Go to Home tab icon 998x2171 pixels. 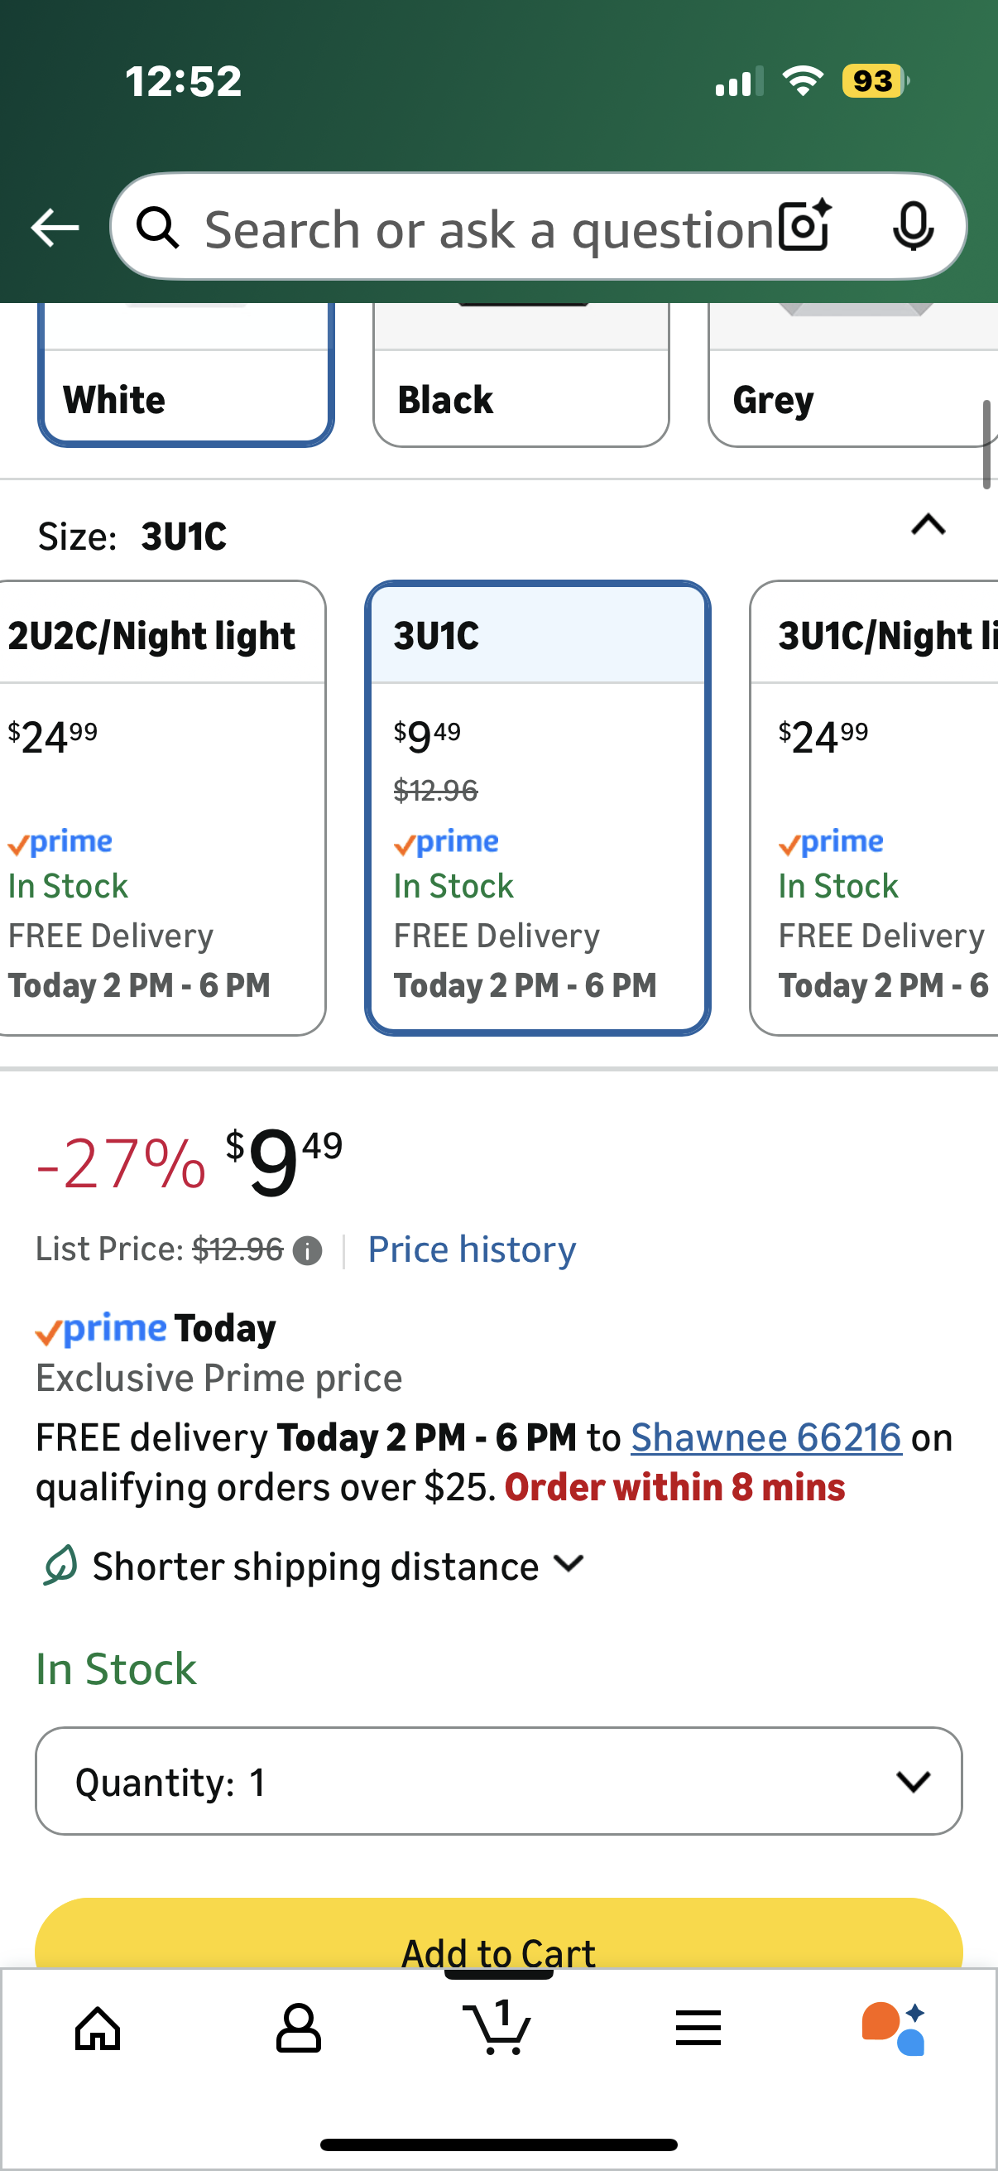[98, 2028]
